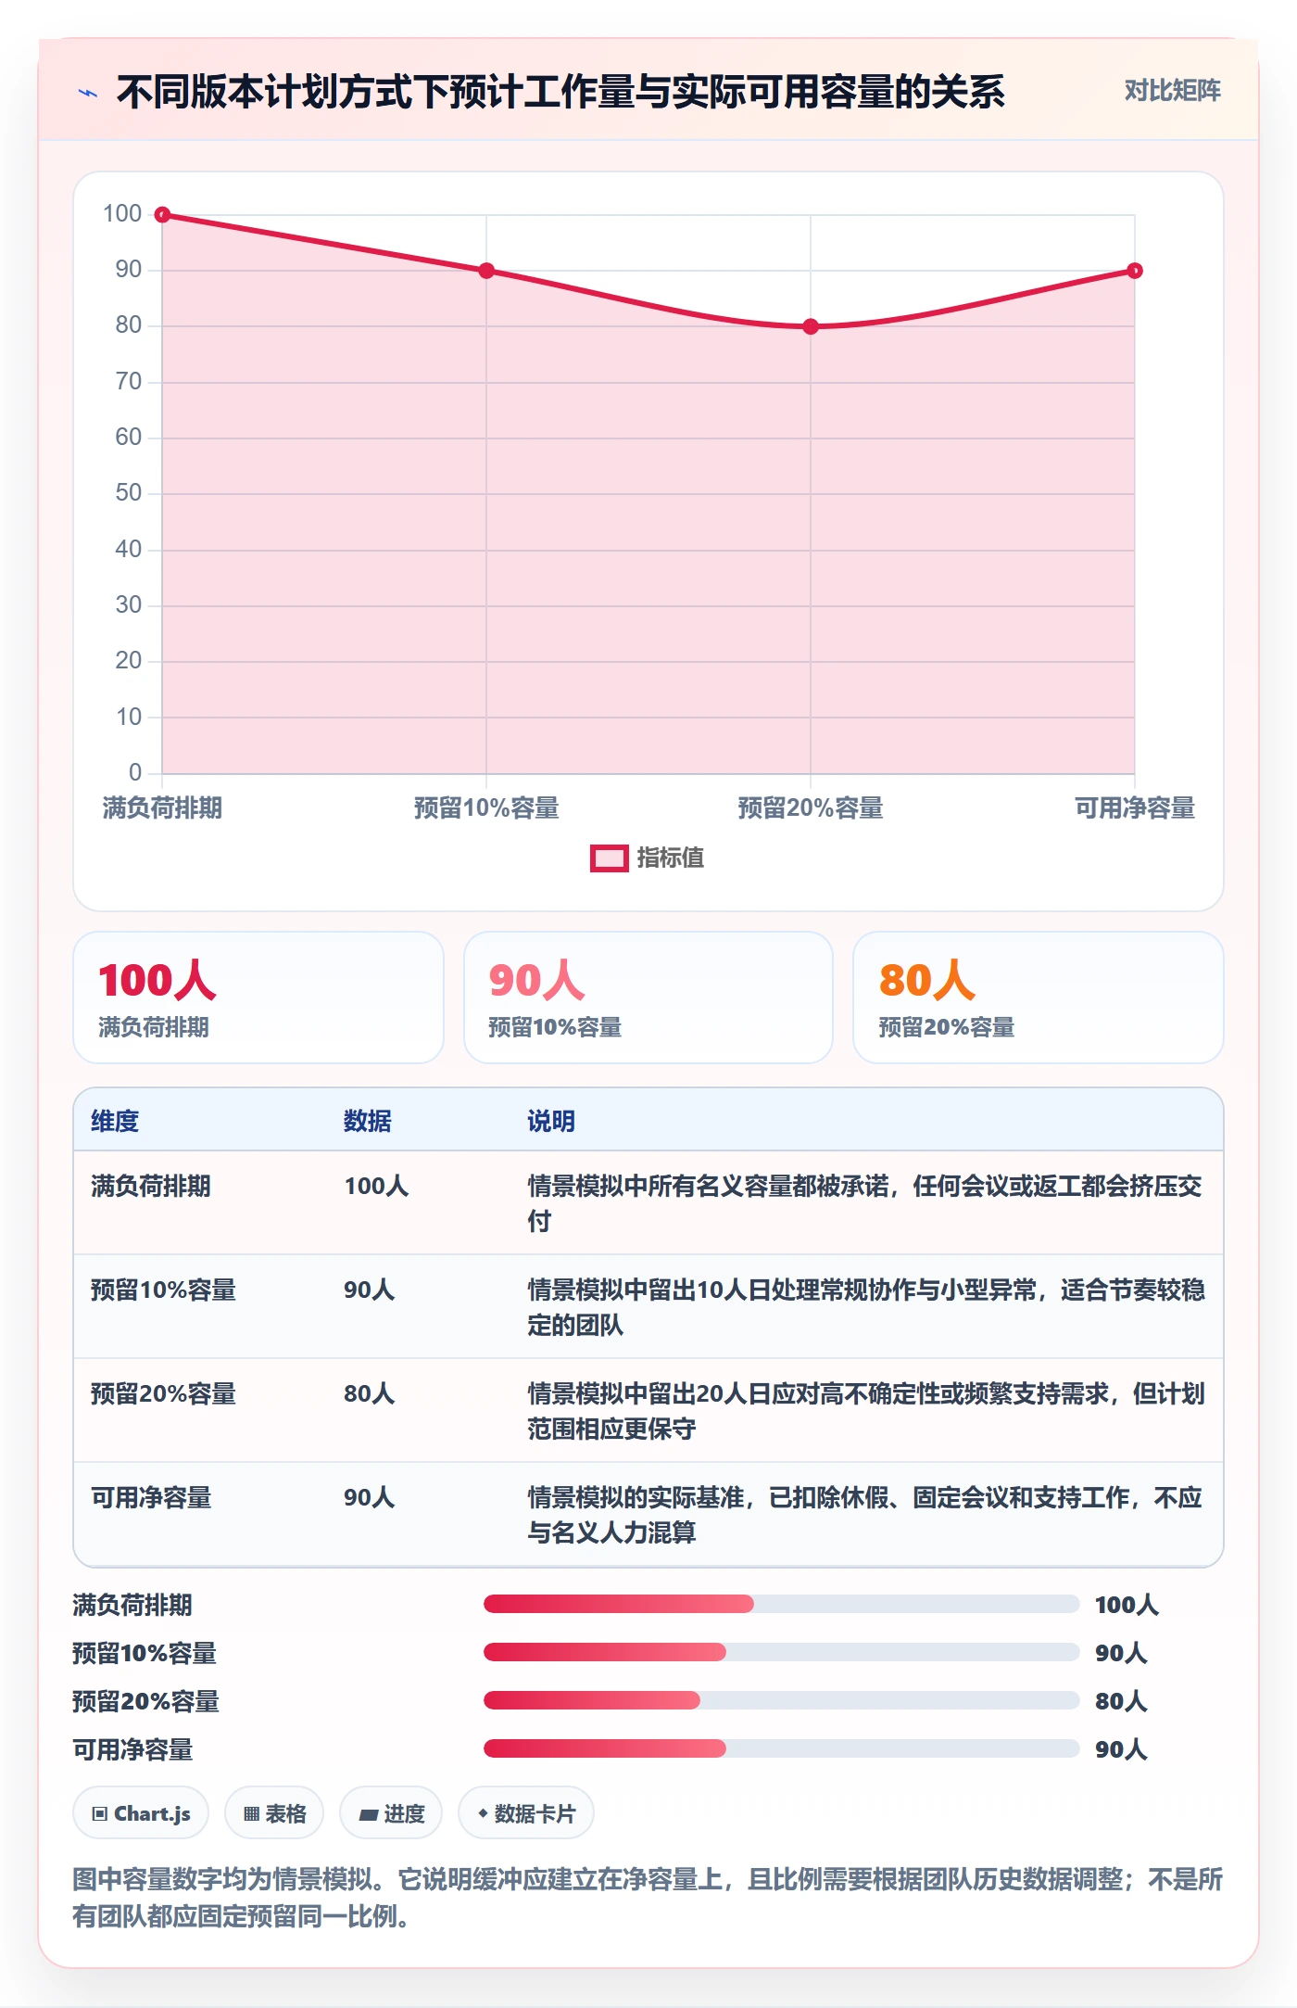Image resolution: width=1297 pixels, height=2008 pixels.
Task: Click the 可用净容量 label on the chart x-axis
Action: tap(1135, 808)
